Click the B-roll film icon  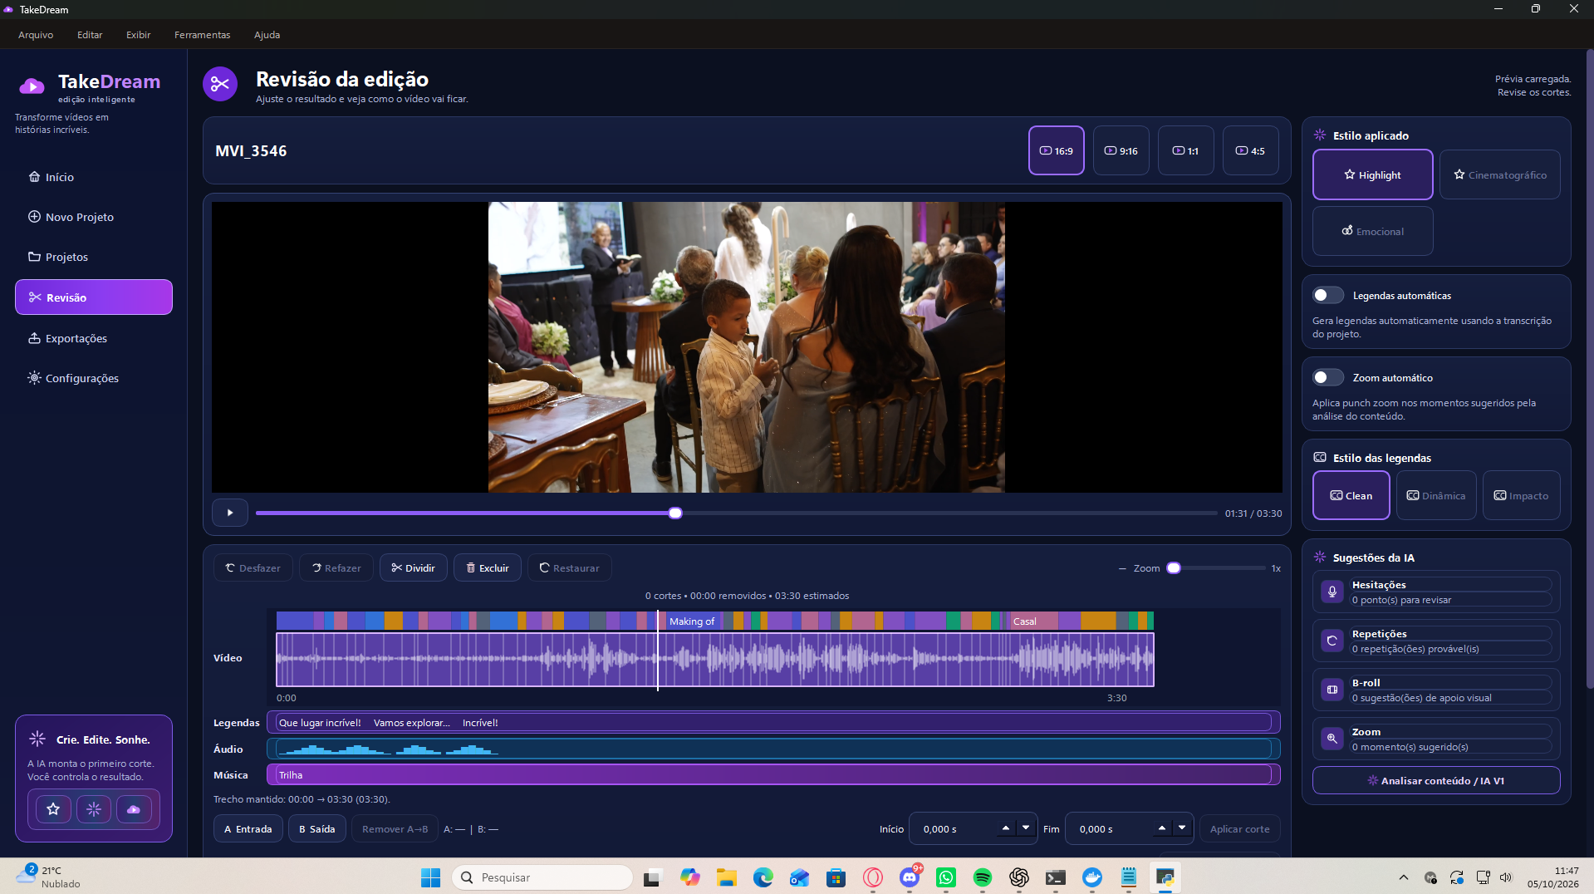1332,690
